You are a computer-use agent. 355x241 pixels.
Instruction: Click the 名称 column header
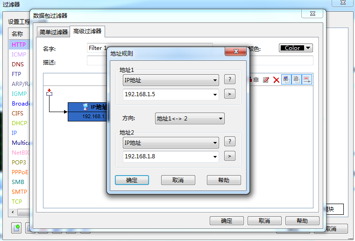[x=19, y=34]
